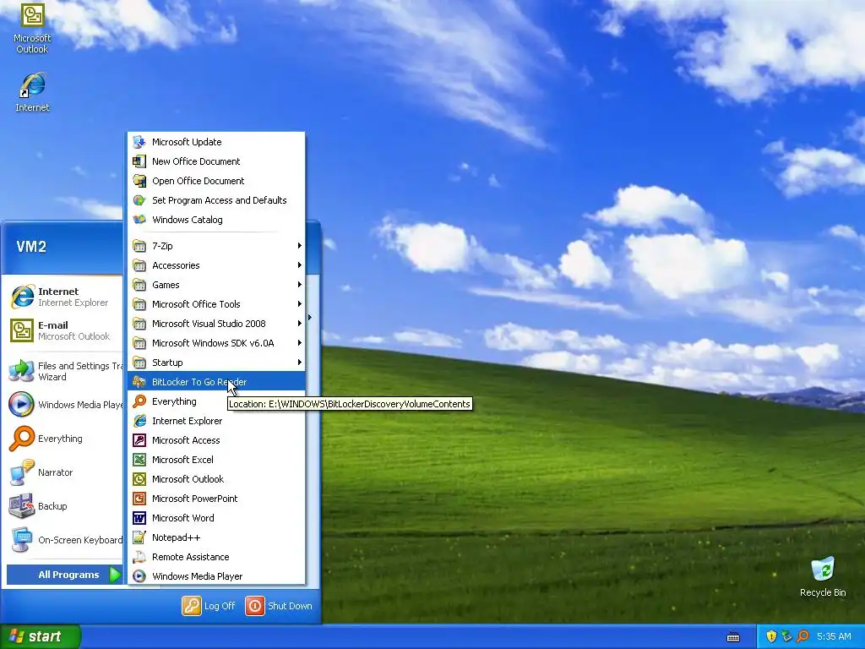Expand the Microsoft Office Tools submenu arrow
Screen dimensions: 865x649
(300, 303)
